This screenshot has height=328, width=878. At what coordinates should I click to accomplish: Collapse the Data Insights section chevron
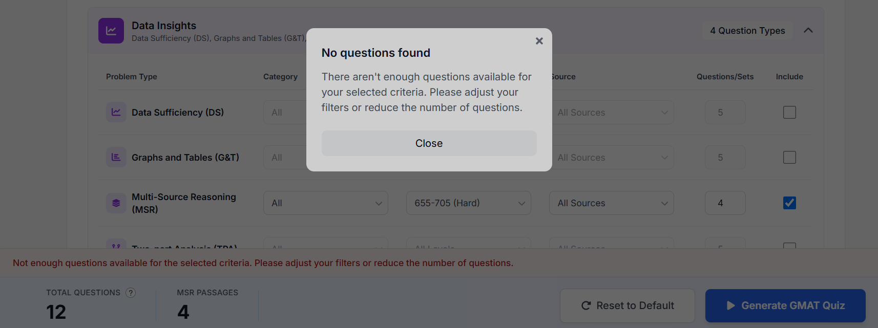point(808,30)
